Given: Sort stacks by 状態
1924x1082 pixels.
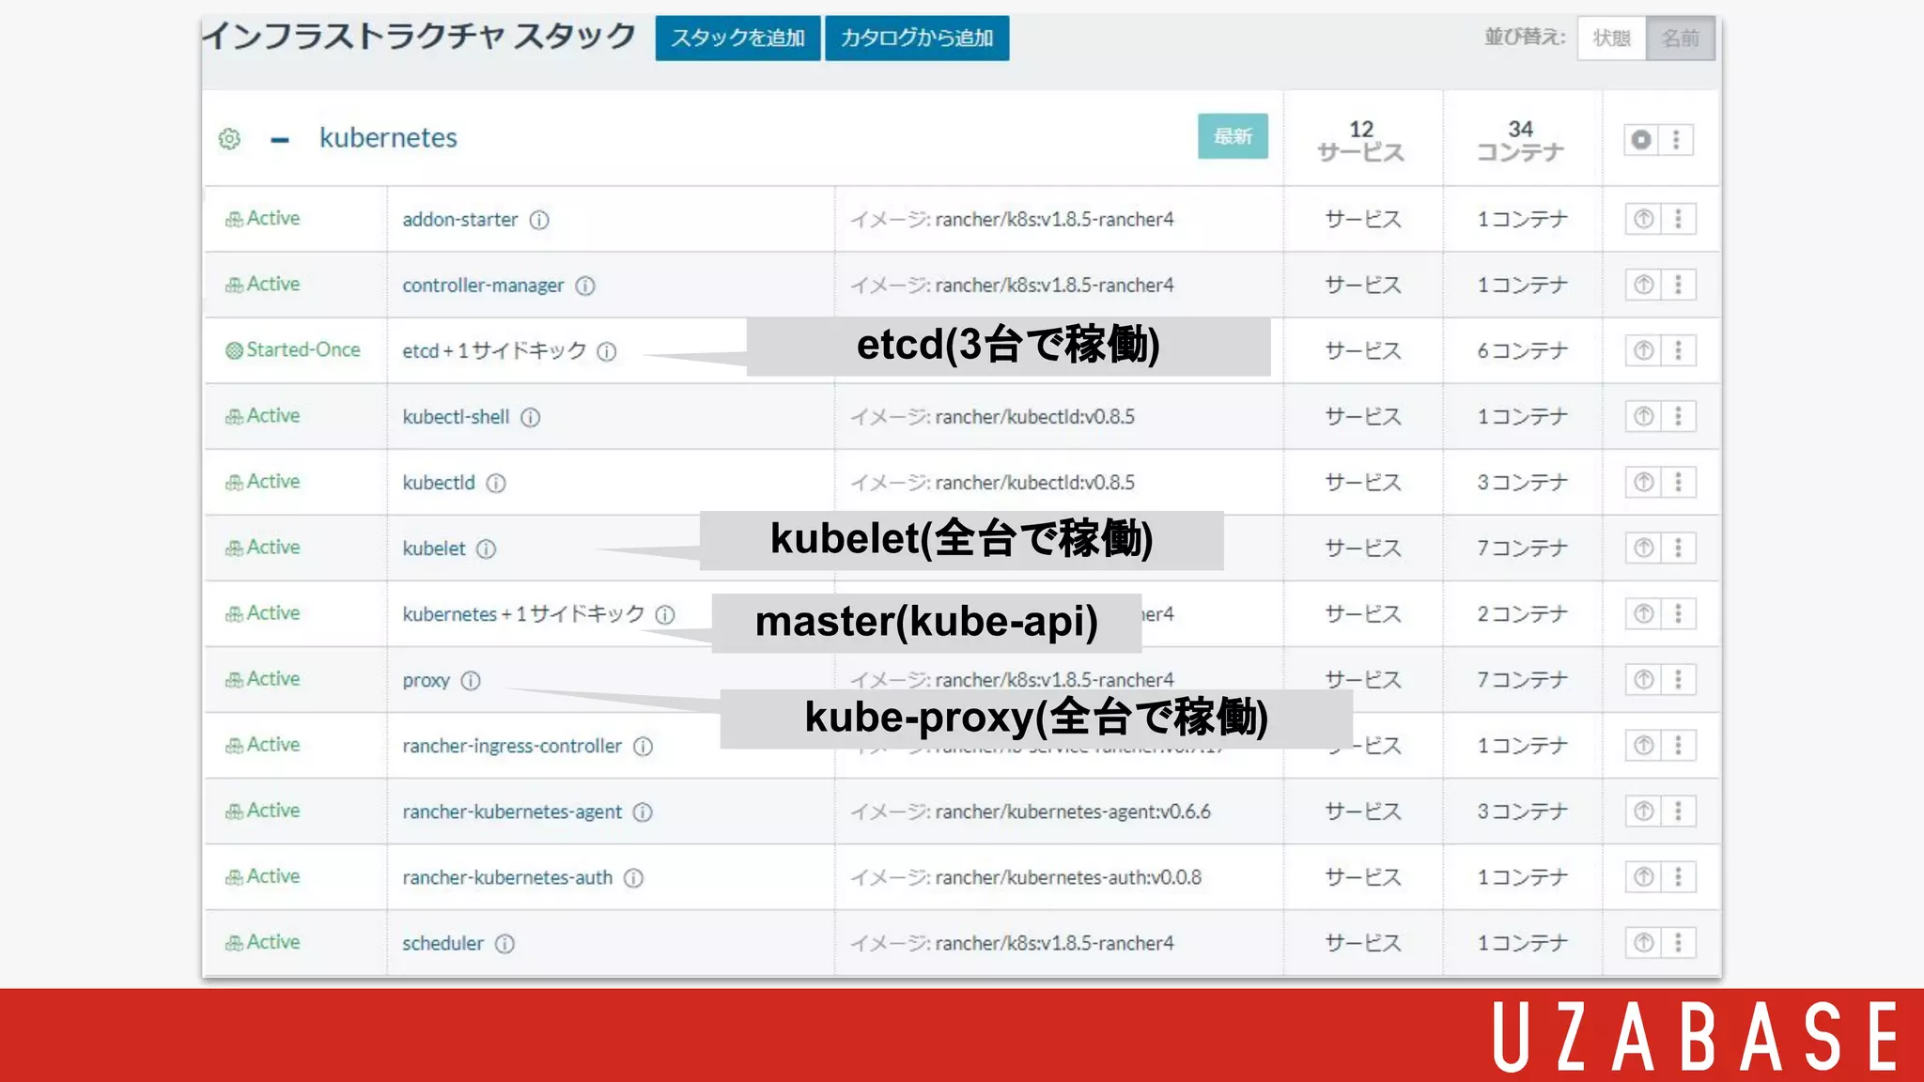Looking at the screenshot, I should (x=1612, y=39).
